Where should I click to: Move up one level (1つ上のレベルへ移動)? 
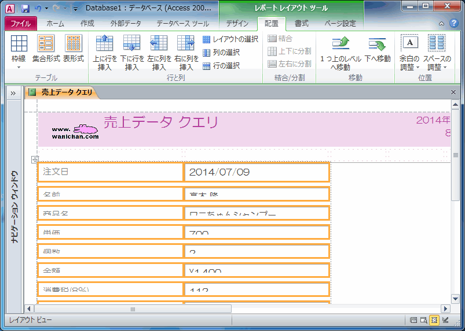click(340, 53)
